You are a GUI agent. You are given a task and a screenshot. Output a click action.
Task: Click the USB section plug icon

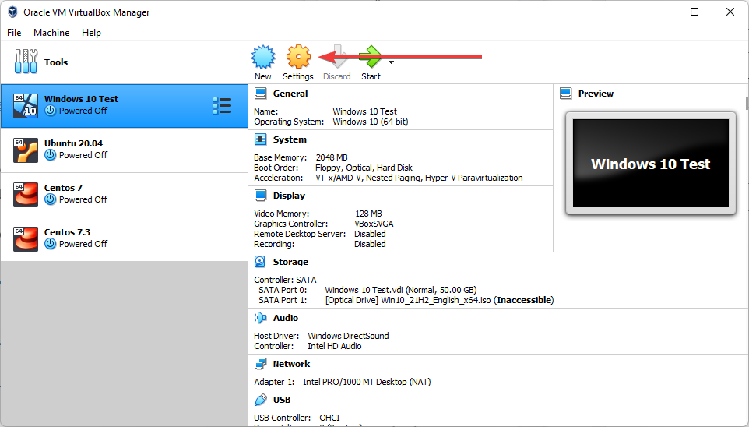pyautogui.click(x=260, y=400)
